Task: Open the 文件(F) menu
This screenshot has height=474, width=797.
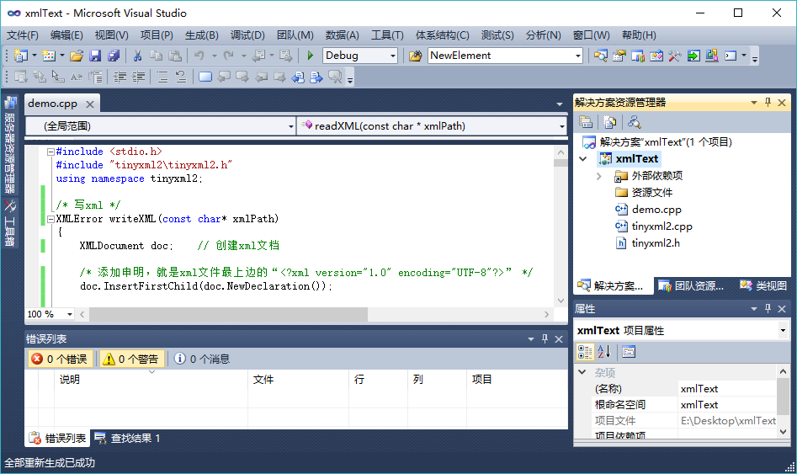Action: click(23, 35)
